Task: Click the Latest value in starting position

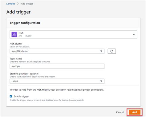Action: click(15, 81)
